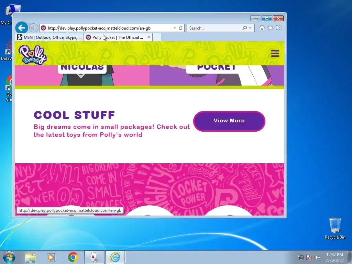Image resolution: width=352 pixels, height=264 pixels.
Task: Open a new blank tab
Action: coord(157,37)
